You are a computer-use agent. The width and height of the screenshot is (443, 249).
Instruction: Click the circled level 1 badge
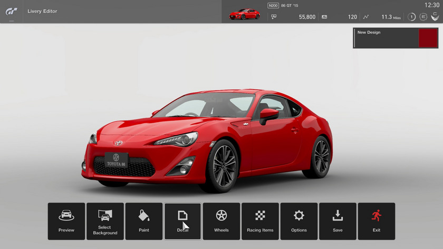click(411, 17)
